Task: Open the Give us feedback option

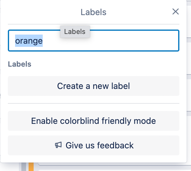Action: 94,145
